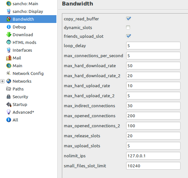Open the sancho: Main preferences icon
The width and height of the screenshot is (188, 178).
point(9,4)
